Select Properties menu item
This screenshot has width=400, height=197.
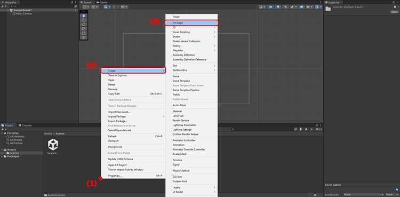(x=133, y=176)
